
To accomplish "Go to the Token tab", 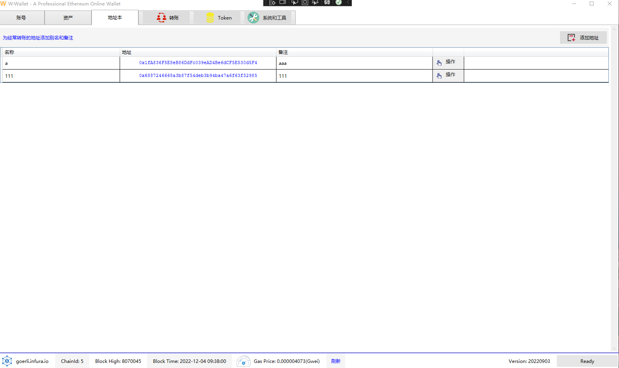I will pos(217,18).
